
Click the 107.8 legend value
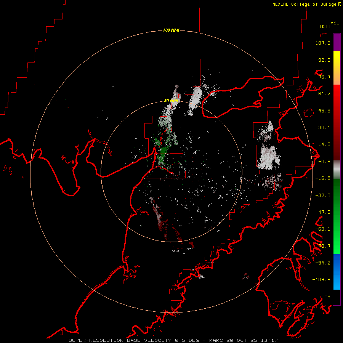pos(323,43)
